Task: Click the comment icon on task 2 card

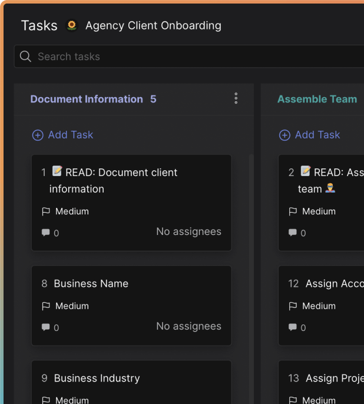Action: click(x=293, y=233)
